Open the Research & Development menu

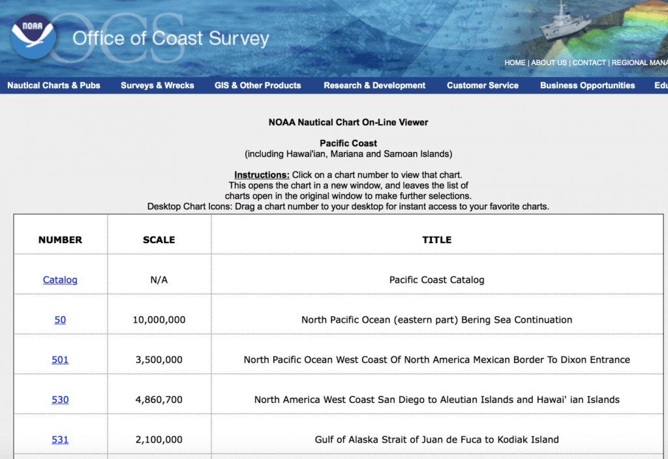[374, 85]
